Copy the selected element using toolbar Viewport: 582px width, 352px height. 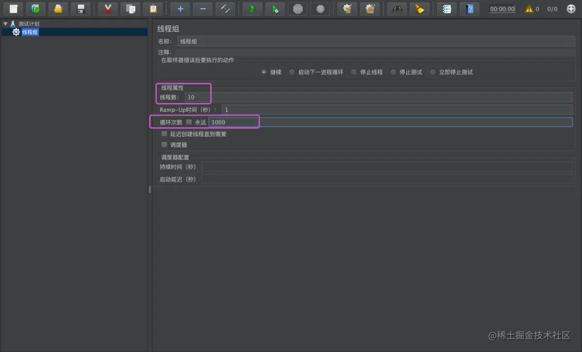pyautogui.click(x=131, y=9)
